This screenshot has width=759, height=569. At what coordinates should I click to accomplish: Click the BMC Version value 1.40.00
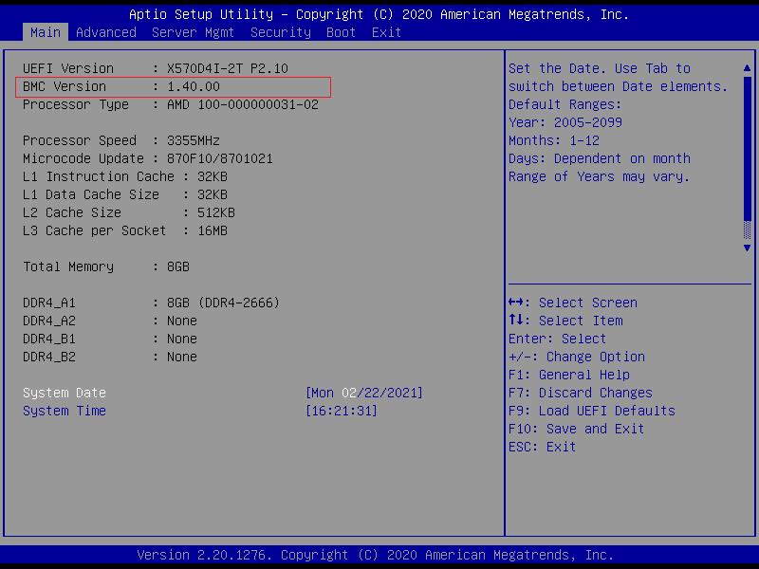[x=194, y=86]
